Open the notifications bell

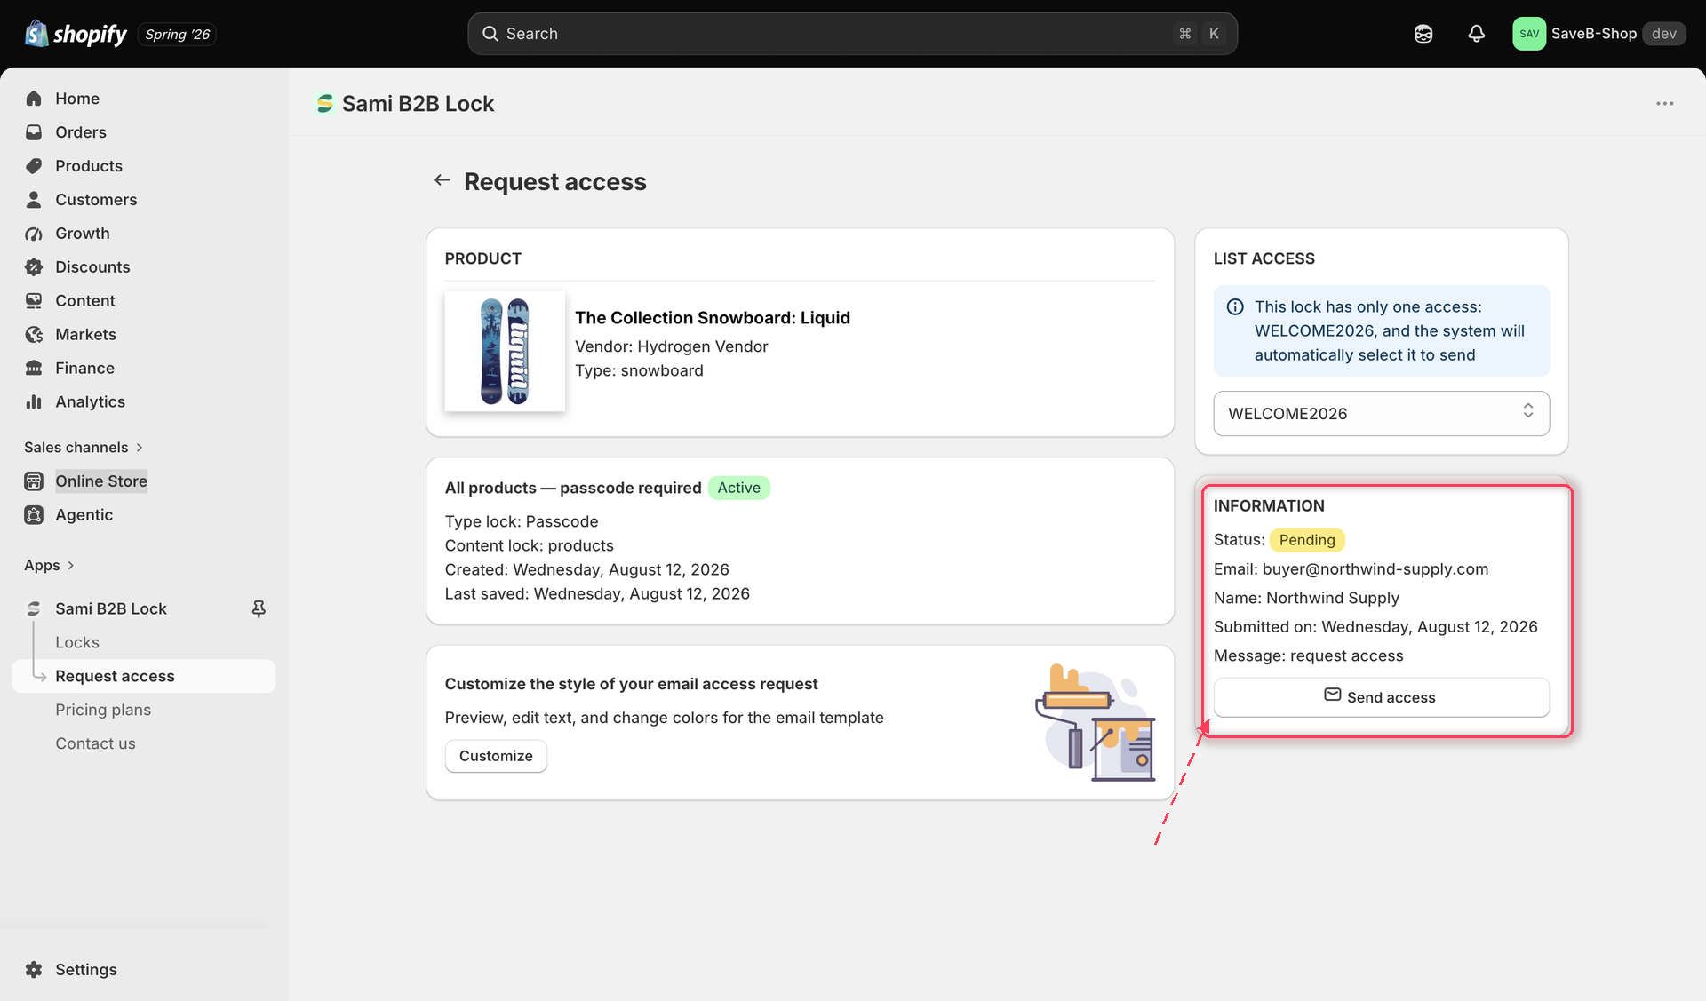click(1476, 34)
